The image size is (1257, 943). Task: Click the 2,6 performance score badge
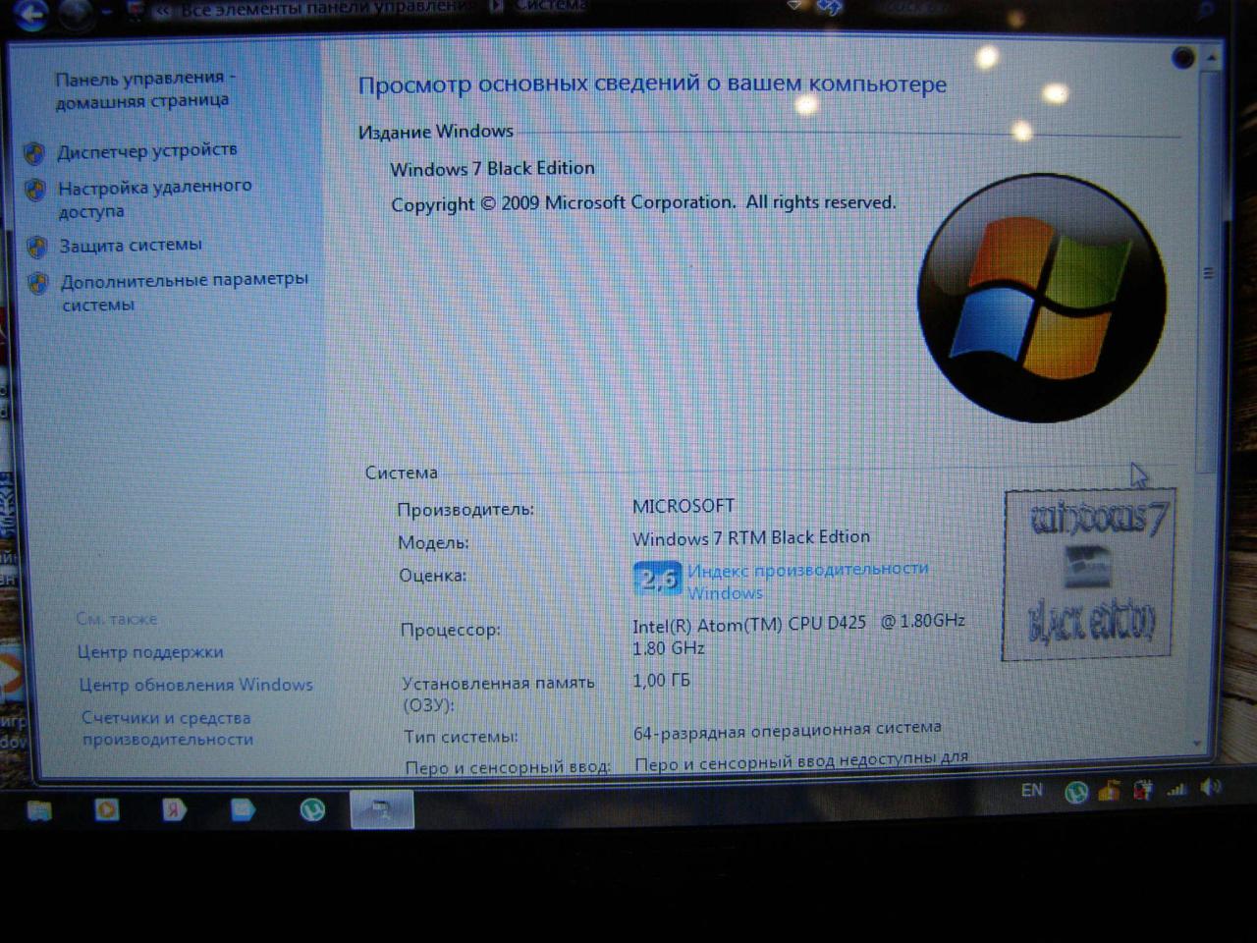pos(657,579)
